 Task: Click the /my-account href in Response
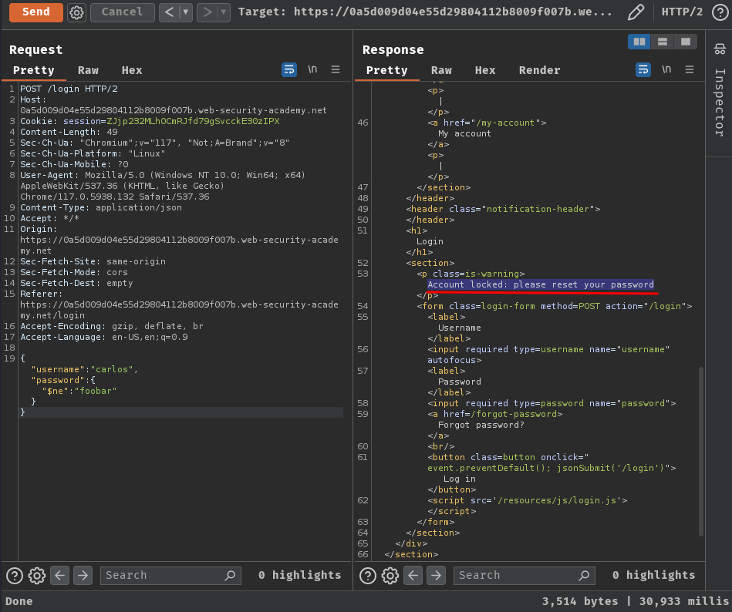[x=506, y=123]
